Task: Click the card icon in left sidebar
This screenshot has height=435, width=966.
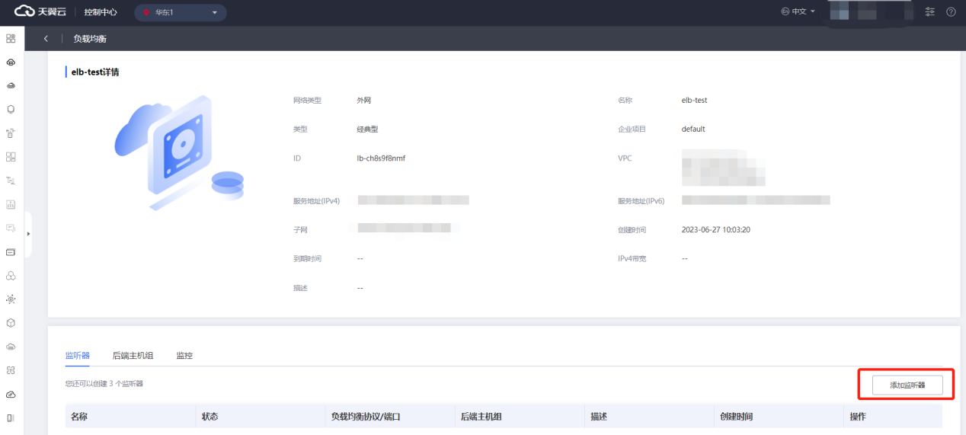Action: (x=11, y=251)
